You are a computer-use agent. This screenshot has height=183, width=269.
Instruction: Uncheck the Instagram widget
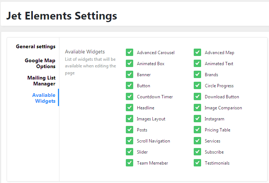click(197, 119)
